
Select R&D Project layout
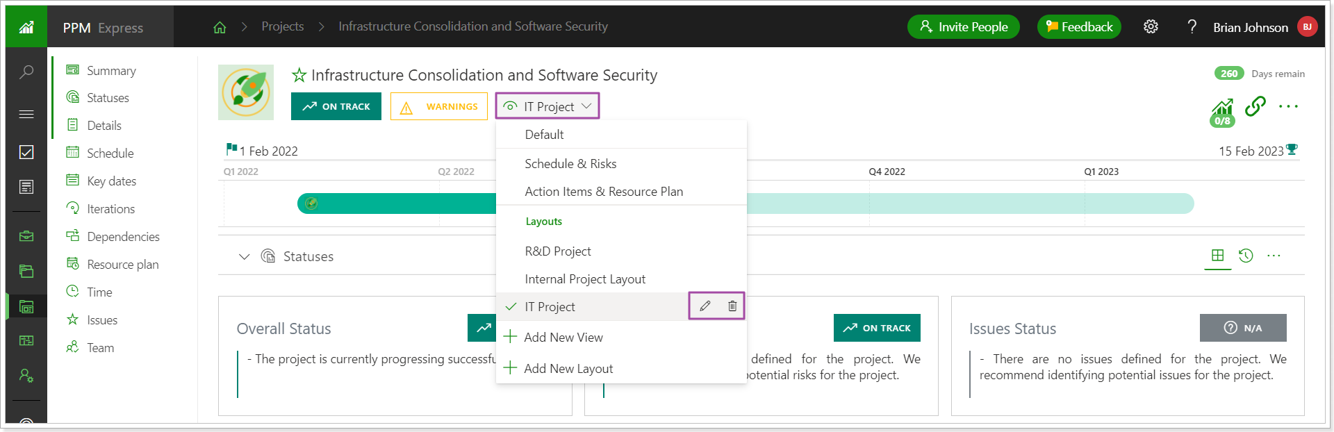[x=621, y=251]
